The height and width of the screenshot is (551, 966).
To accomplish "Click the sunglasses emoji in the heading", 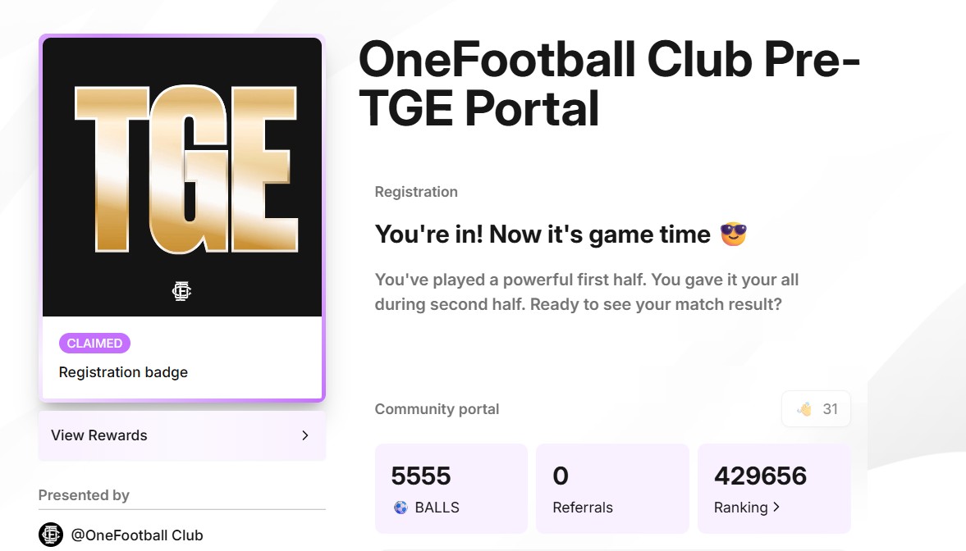I will [733, 235].
